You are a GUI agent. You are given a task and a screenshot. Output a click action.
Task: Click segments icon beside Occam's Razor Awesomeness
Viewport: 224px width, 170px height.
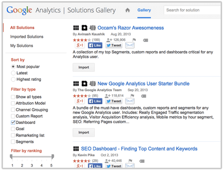pyautogui.click(x=93, y=28)
